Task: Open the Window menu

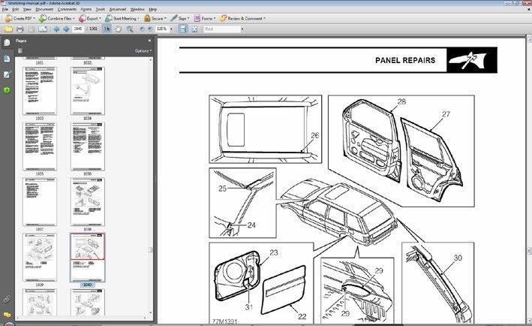Action: pyautogui.click(x=137, y=10)
